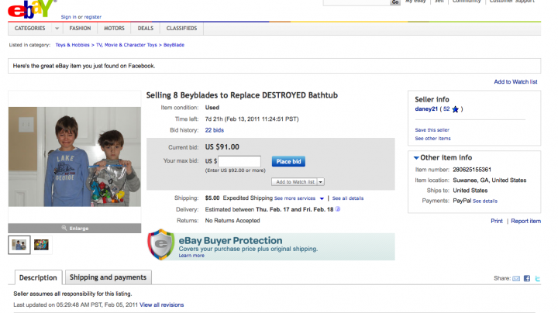Open the Categories dropdown arrow
558x313 pixels.
pos(57,29)
